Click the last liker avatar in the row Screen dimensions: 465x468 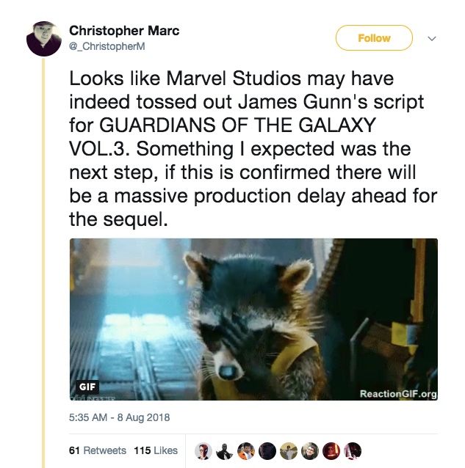353,450
